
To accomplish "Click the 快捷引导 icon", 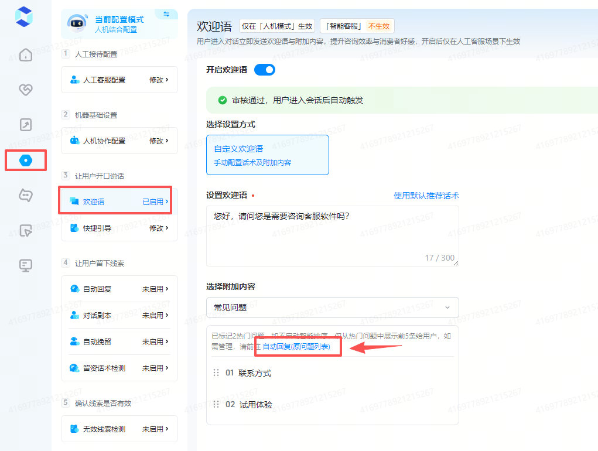I will [x=75, y=228].
